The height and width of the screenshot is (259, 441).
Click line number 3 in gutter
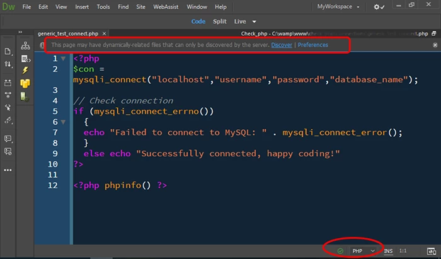55,90
